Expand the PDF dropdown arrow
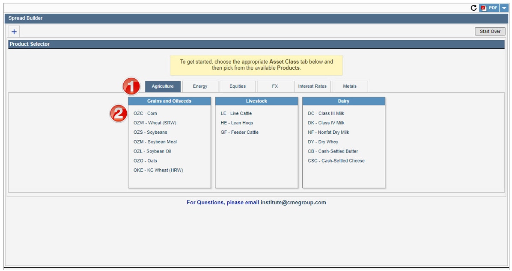The width and height of the screenshot is (512, 271). click(x=503, y=8)
